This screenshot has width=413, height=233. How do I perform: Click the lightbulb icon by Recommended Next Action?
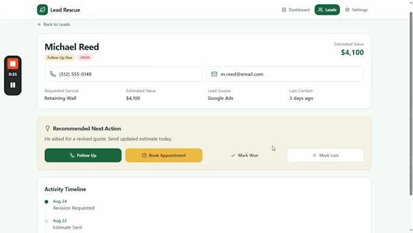(47, 128)
